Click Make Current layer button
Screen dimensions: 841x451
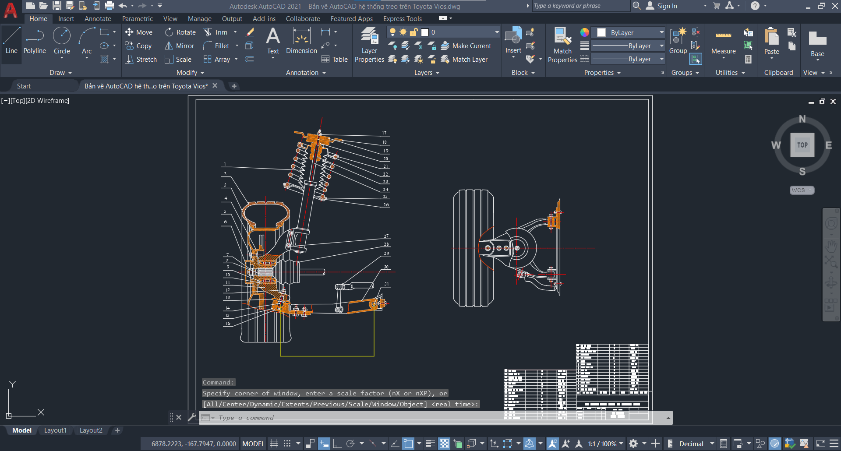point(466,46)
